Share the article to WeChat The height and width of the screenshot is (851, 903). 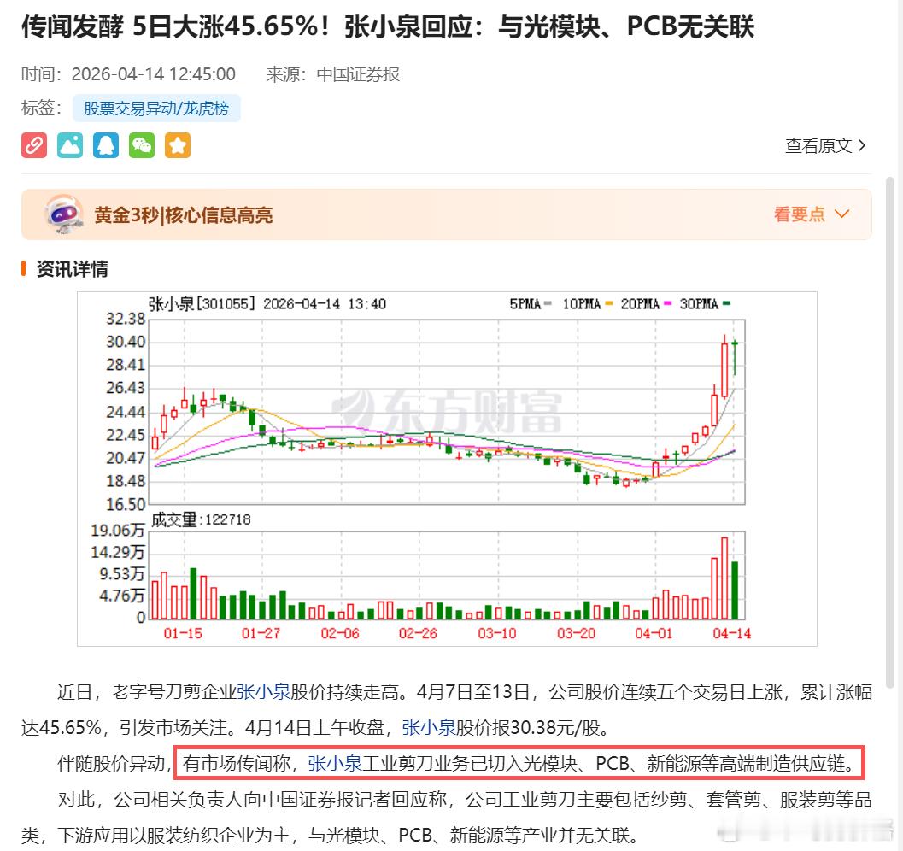click(x=142, y=145)
